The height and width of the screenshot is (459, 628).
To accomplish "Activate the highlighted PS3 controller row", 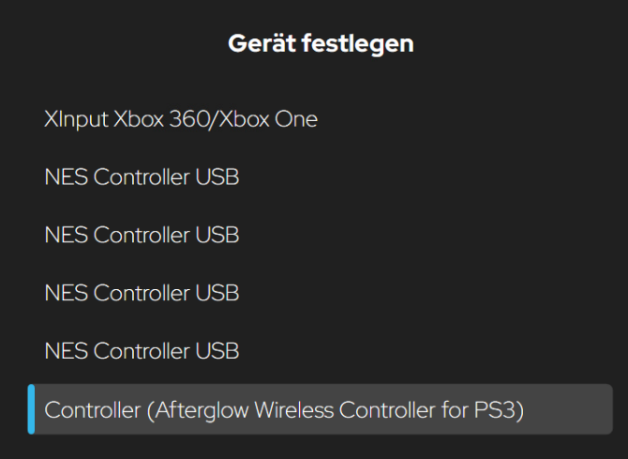I will coord(319,409).
